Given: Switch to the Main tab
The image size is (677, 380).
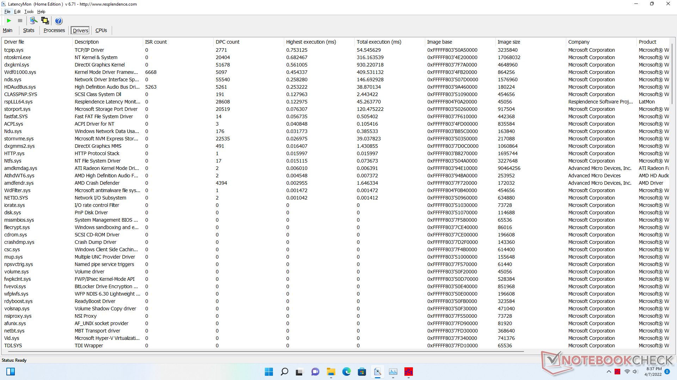Looking at the screenshot, I should [x=7, y=30].
